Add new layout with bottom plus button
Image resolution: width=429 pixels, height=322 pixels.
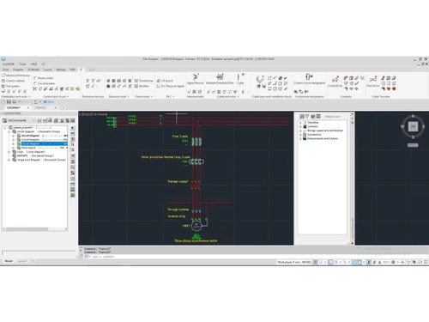(33, 261)
